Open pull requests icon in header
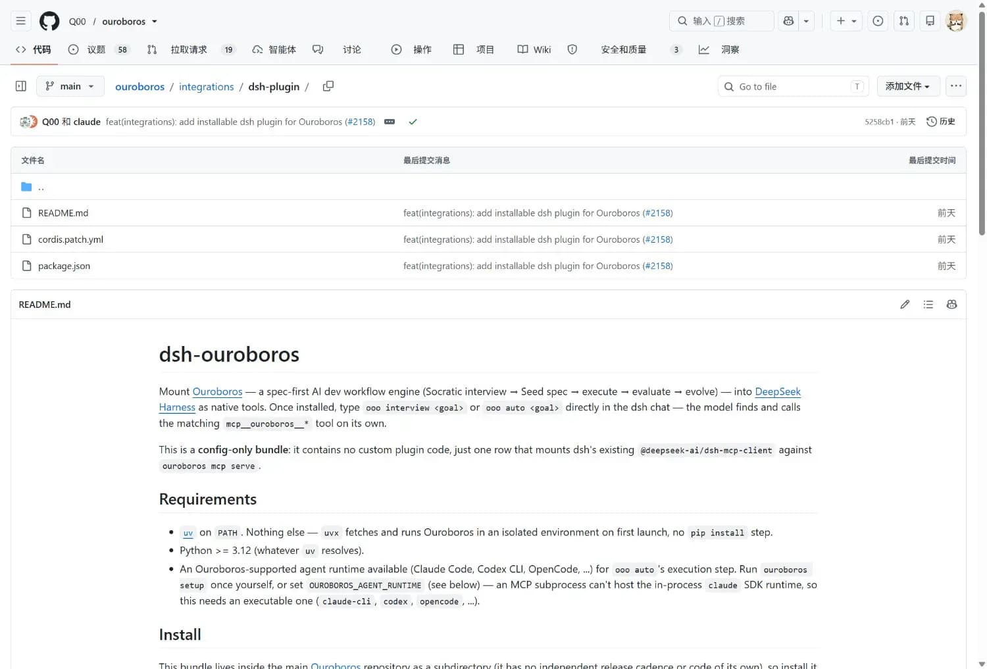Image resolution: width=987 pixels, height=669 pixels. (904, 21)
